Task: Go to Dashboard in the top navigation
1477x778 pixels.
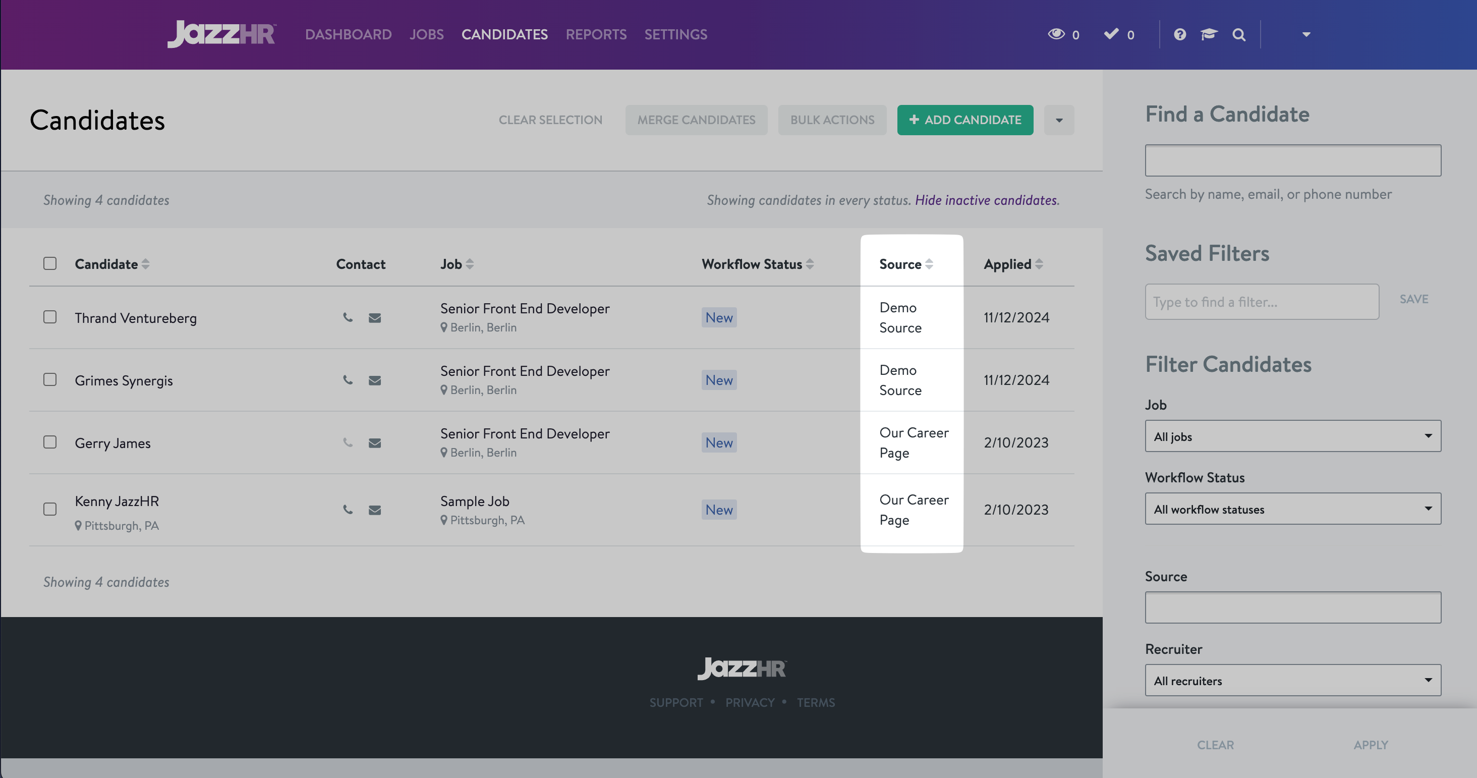Action: 348,34
